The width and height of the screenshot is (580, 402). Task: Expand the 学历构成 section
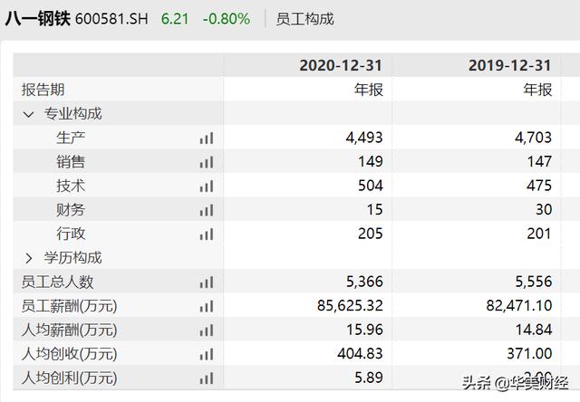click(x=28, y=258)
